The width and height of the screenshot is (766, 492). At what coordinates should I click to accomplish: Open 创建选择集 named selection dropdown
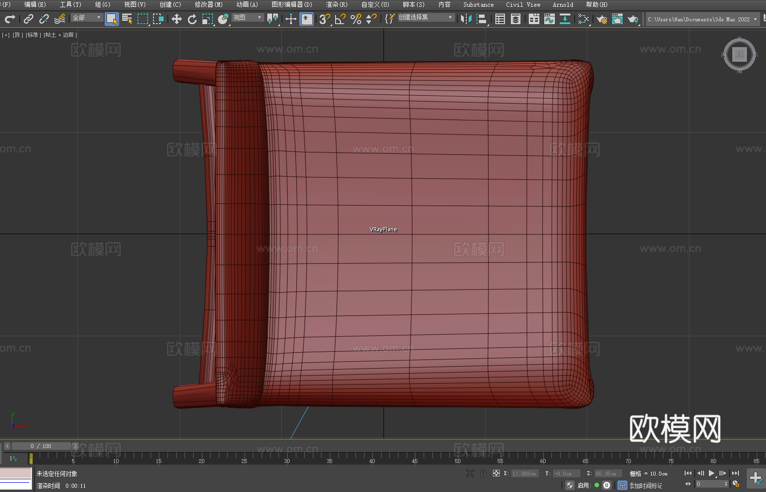click(426, 17)
